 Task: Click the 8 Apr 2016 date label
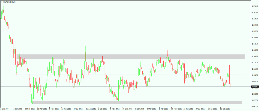click(164, 109)
